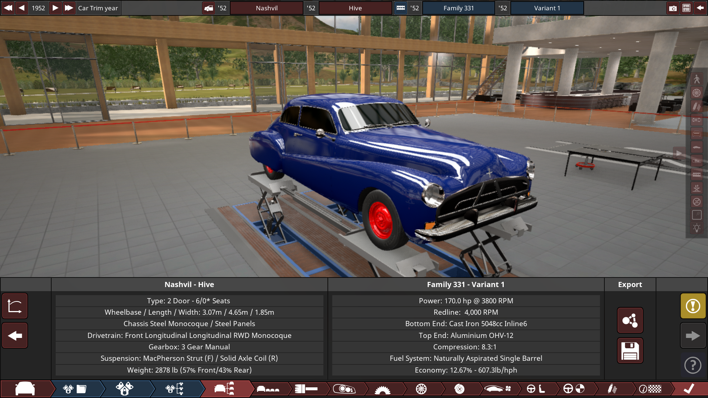Image resolution: width=708 pixels, height=398 pixels.
Task: Open the calculator-style panel icon at top right
Action: [x=686, y=8]
